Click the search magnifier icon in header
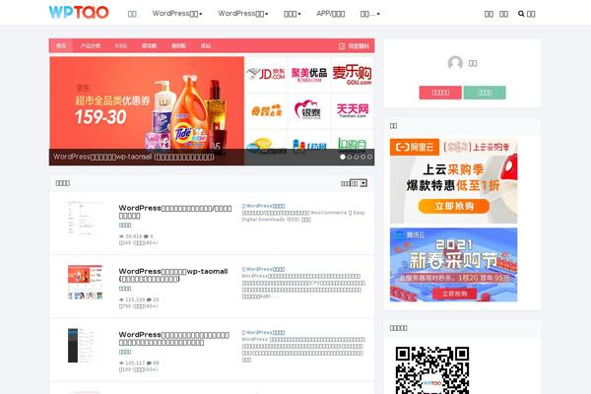The width and height of the screenshot is (591, 394). click(521, 14)
